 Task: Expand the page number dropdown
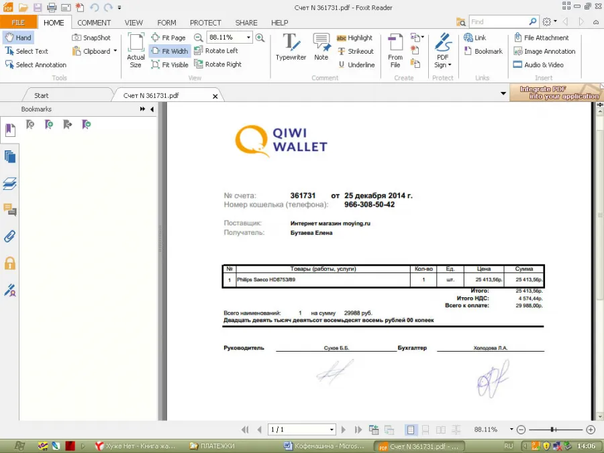[332, 429]
